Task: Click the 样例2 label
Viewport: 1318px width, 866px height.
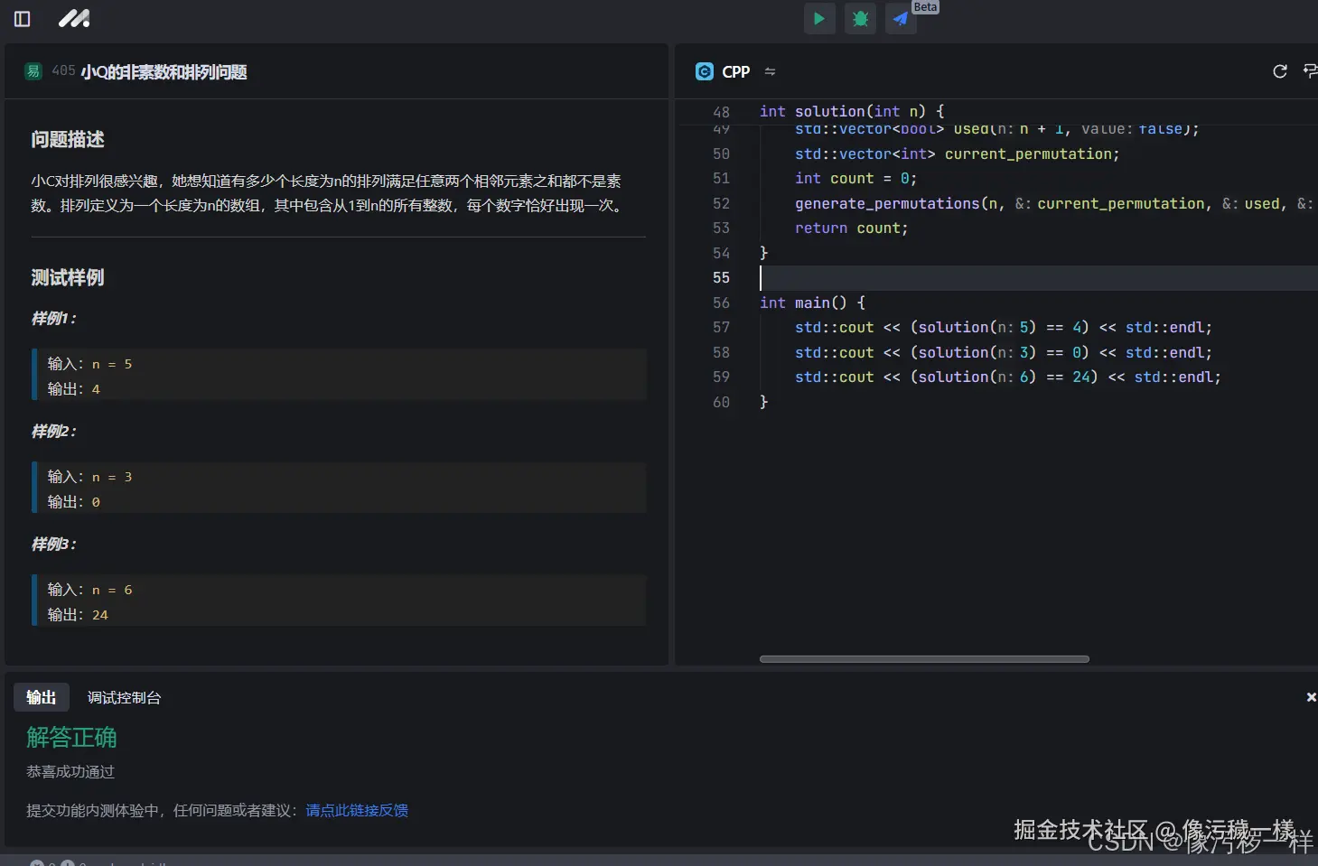Action: coord(54,431)
